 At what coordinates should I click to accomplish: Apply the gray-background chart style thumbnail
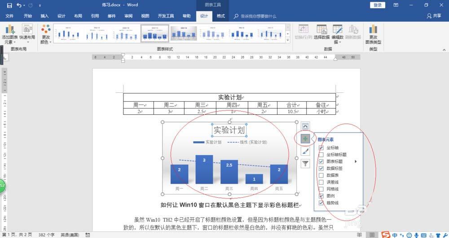(x=184, y=34)
